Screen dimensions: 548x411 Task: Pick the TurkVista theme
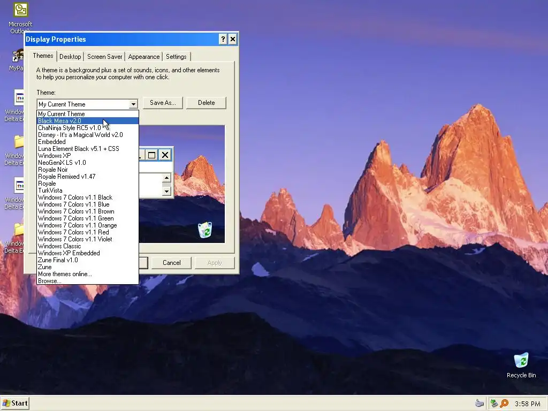[88, 191]
